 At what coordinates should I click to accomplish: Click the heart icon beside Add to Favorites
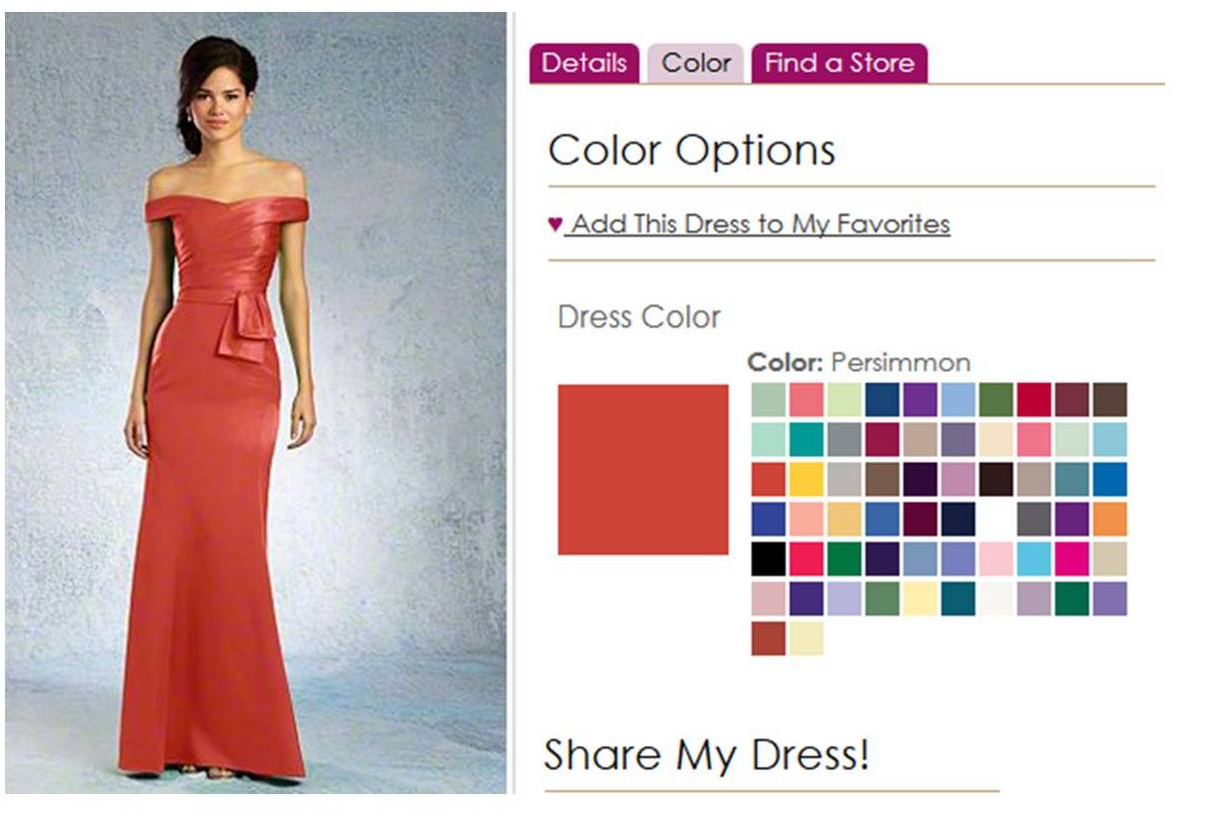coord(556,223)
